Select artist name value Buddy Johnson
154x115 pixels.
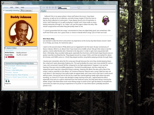coord(21,53)
